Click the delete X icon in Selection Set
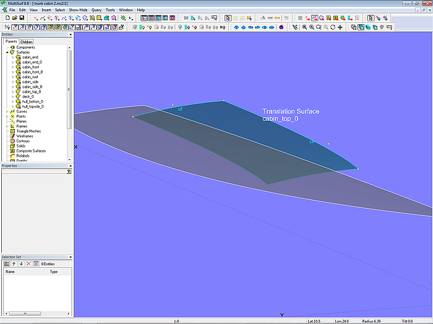This screenshot has width=433, height=324. 28,264
